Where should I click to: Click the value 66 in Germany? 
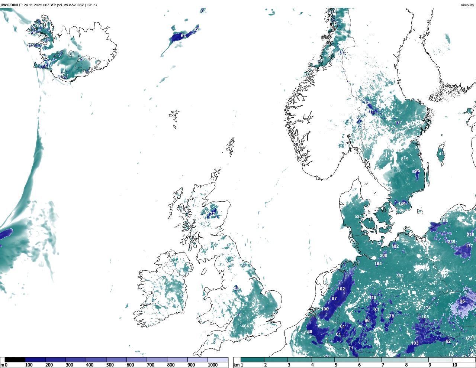tap(367, 320)
